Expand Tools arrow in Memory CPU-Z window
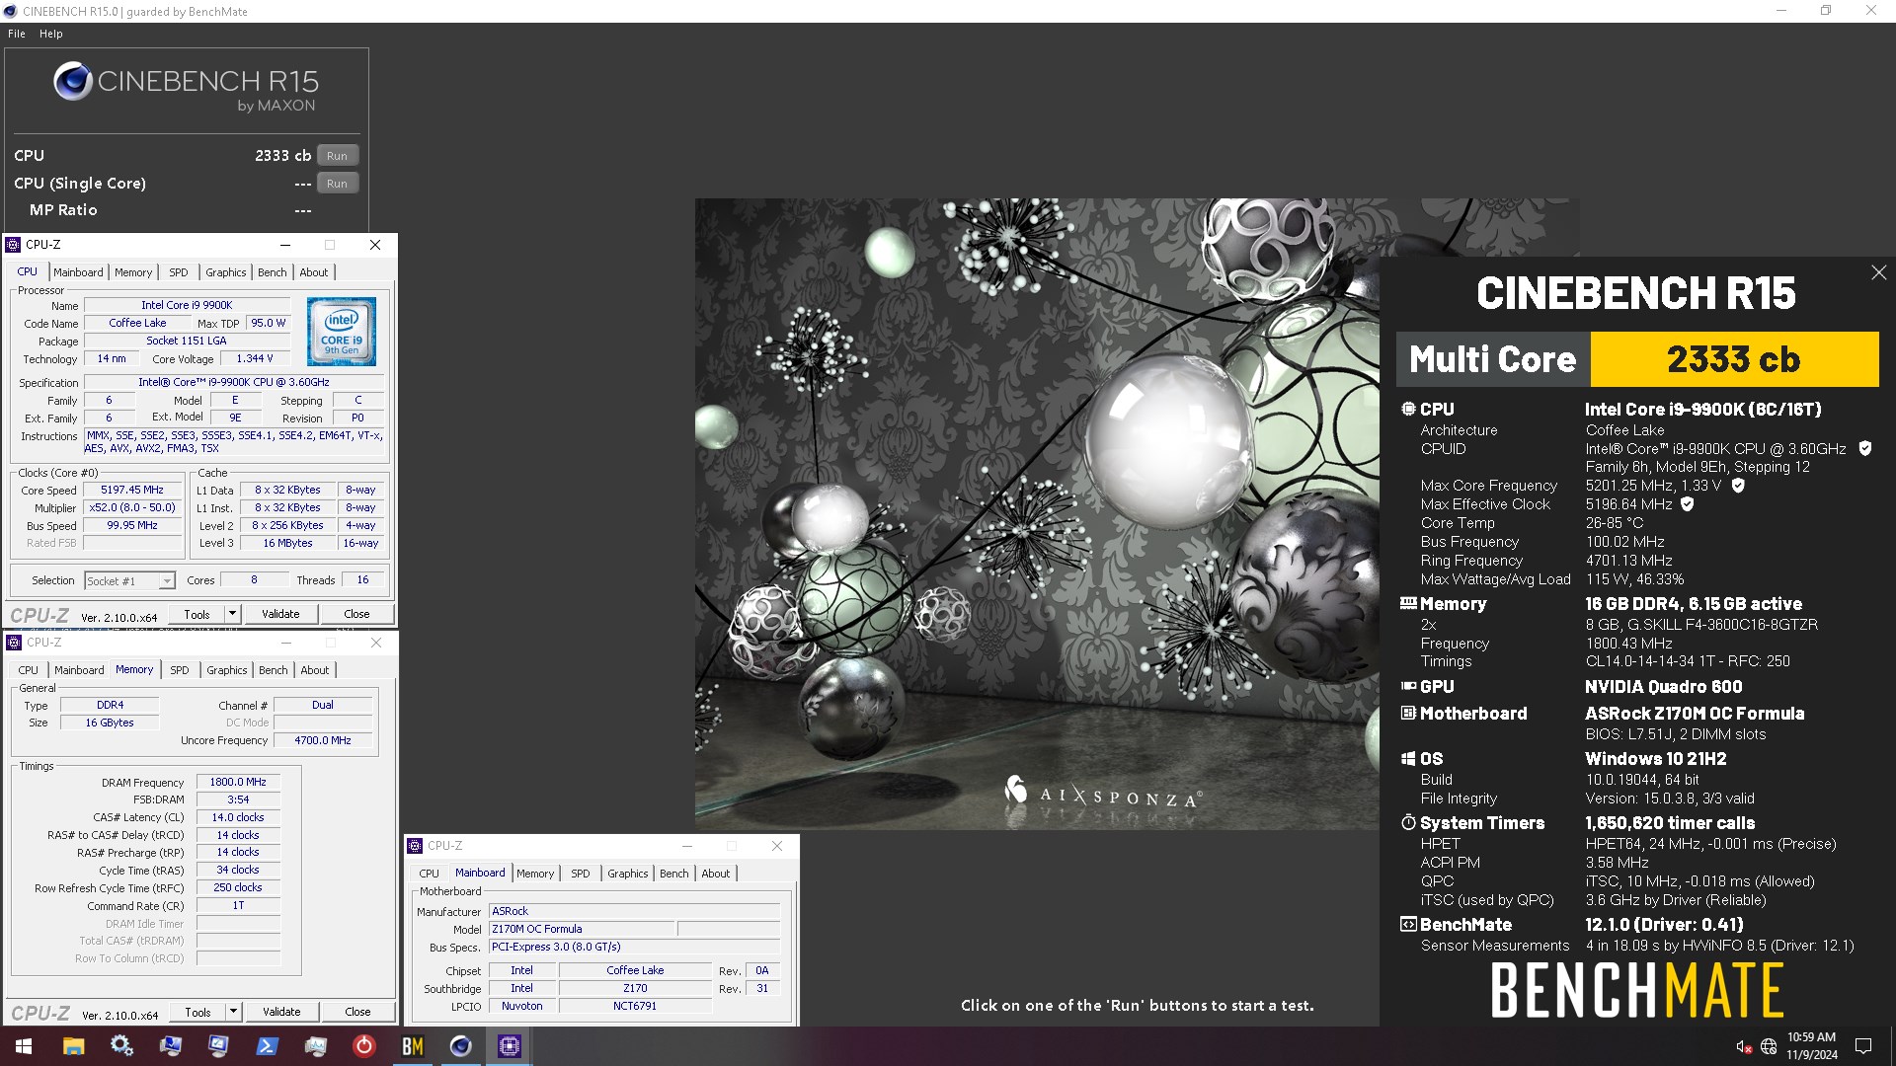The image size is (1896, 1066). coord(233,1012)
